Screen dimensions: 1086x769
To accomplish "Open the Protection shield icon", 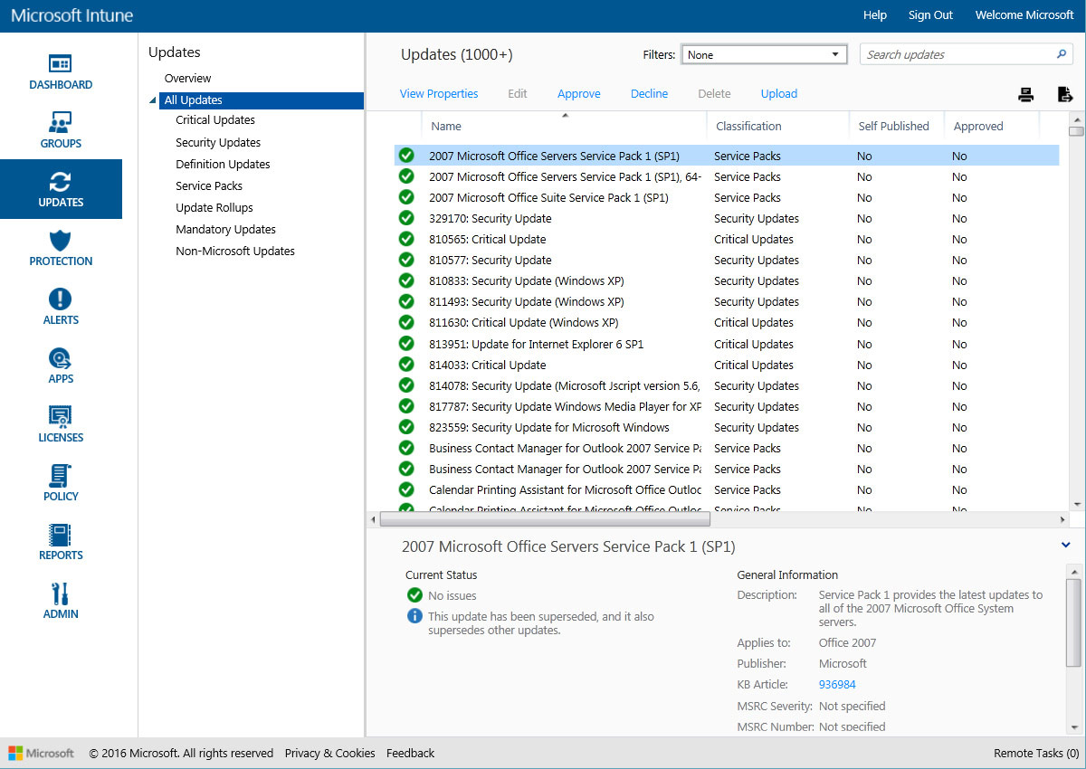I will click(61, 240).
